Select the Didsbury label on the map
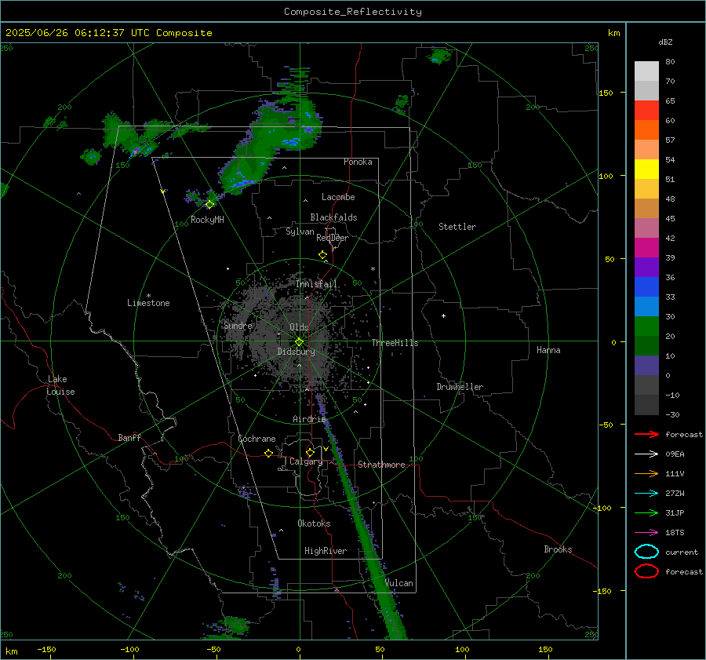The height and width of the screenshot is (660, 706). click(x=297, y=352)
